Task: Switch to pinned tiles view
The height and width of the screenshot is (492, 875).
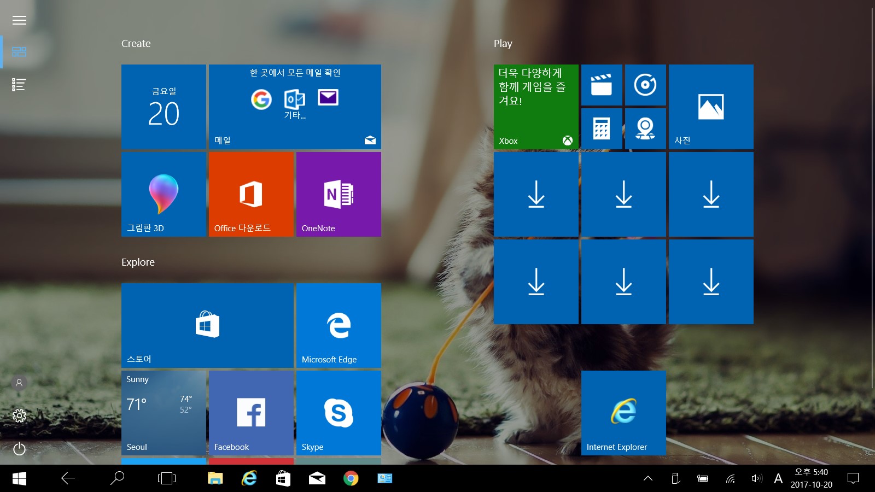Action: point(19,52)
